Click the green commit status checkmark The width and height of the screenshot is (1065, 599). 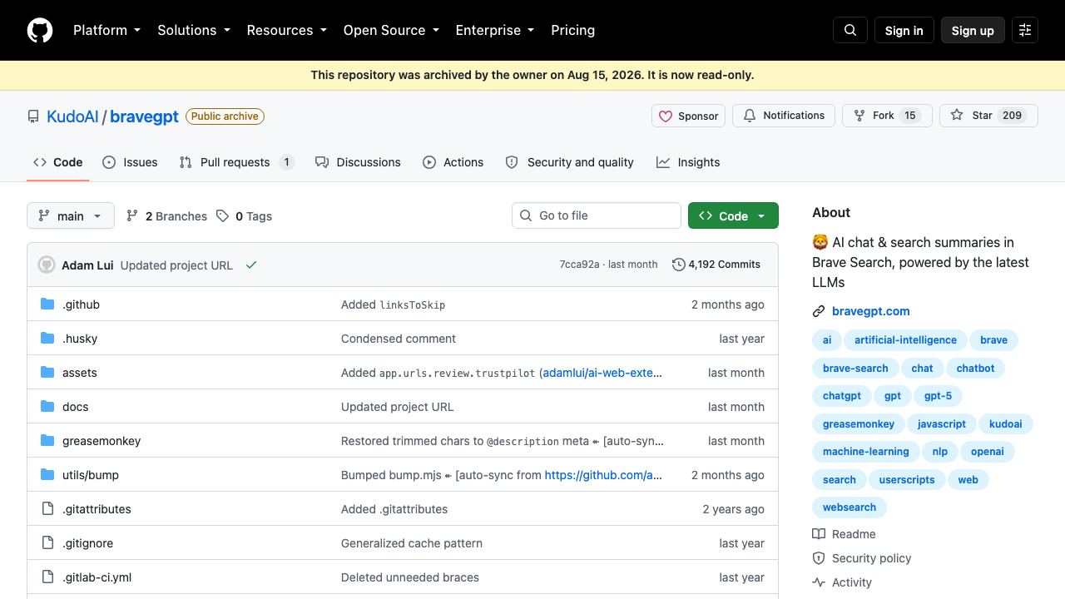tap(251, 265)
